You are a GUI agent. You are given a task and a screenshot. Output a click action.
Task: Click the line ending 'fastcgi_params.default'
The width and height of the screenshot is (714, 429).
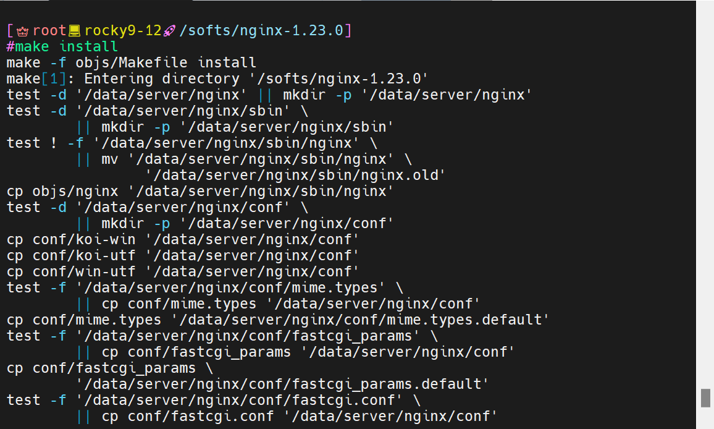[x=282, y=384]
